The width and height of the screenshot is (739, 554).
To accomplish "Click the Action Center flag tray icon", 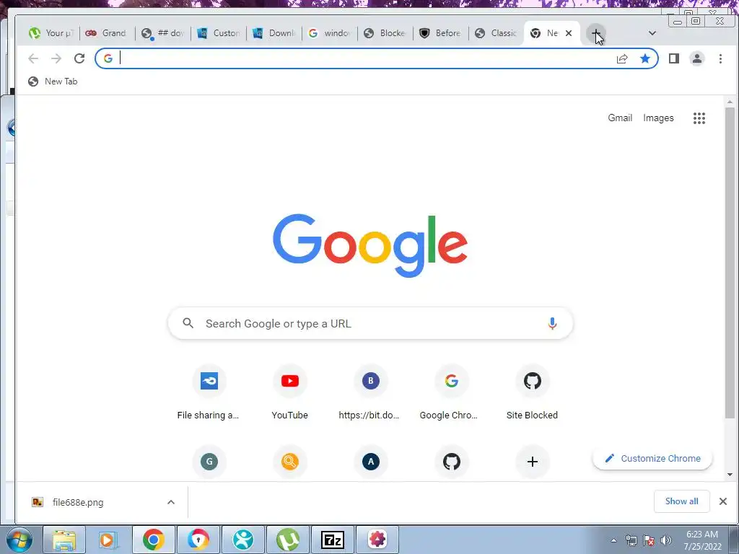I will click(649, 540).
